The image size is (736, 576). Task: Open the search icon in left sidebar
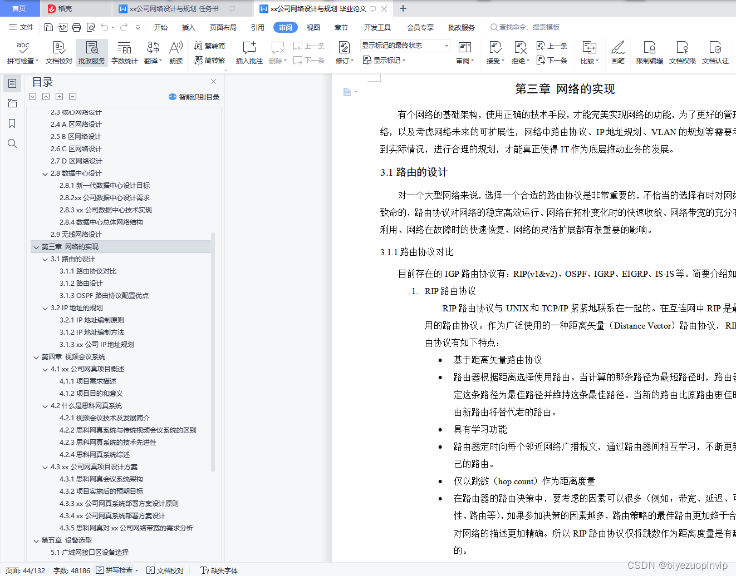(x=12, y=143)
